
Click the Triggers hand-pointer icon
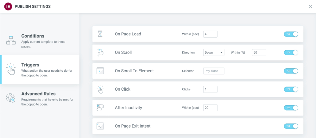pyautogui.click(x=11, y=69)
